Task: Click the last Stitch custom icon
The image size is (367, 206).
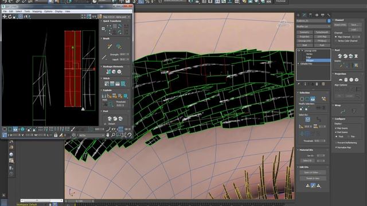Action: (123, 84)
